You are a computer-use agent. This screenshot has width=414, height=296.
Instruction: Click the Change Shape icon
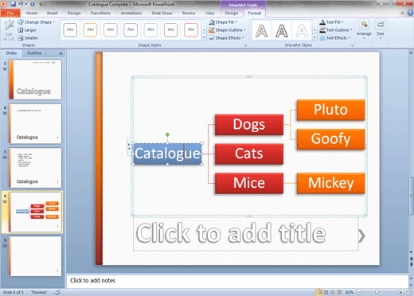[21, 22]
